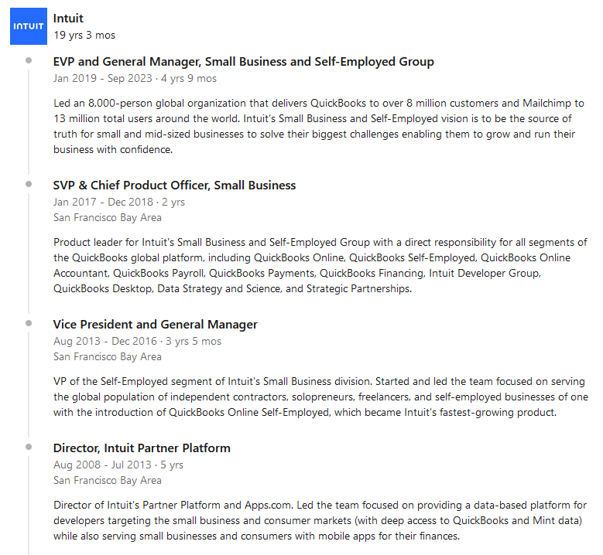Click the timeline dot beside SVP role
Screen dimensions: 603x555
pos(29,184)
